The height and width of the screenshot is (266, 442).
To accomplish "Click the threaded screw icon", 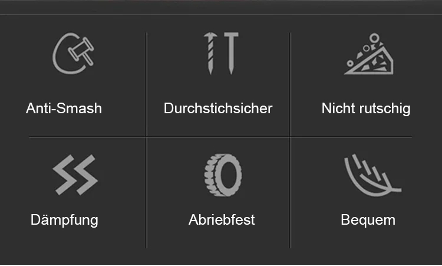I will pyautogui.click(x=210, y=53).
